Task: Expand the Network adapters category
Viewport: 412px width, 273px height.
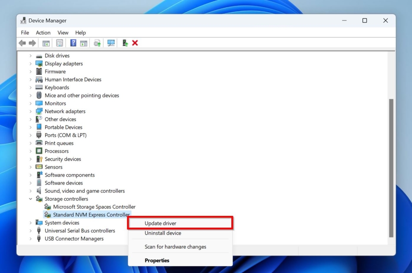Action: [31, 111]
